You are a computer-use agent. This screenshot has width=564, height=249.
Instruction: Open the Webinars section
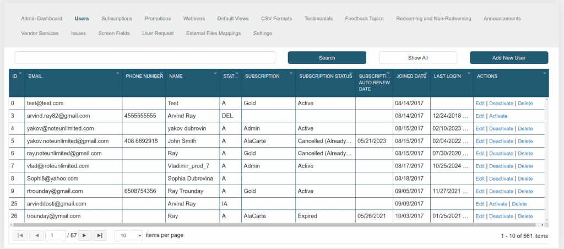pyautogui.click(x=194, y=19)
